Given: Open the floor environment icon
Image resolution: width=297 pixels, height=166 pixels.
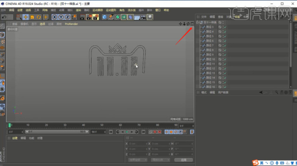Looking at the screenshot, I should [137, 17].
